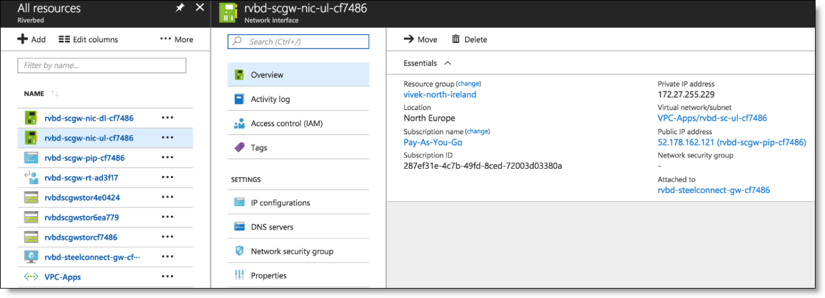The image size is (825, 298).
Task: Open ellipsis menu for rvbd-scgw-nic-ul-cf7486
Action: 167,138
